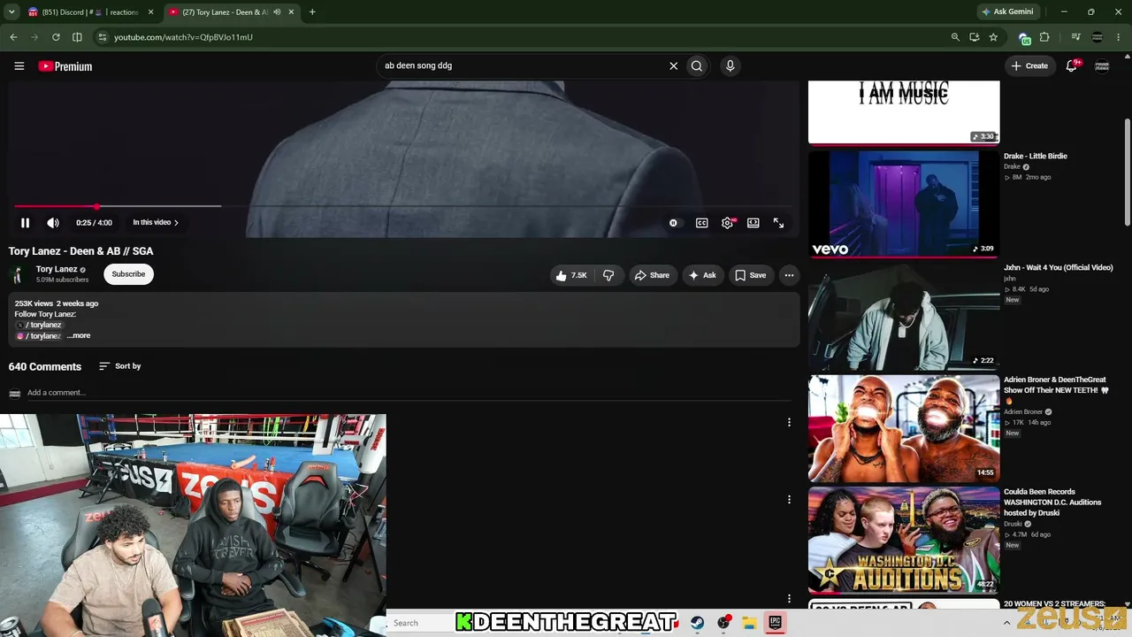Open the Druski channel name link
1132x637 pixels.
(x=1013, y=524)
